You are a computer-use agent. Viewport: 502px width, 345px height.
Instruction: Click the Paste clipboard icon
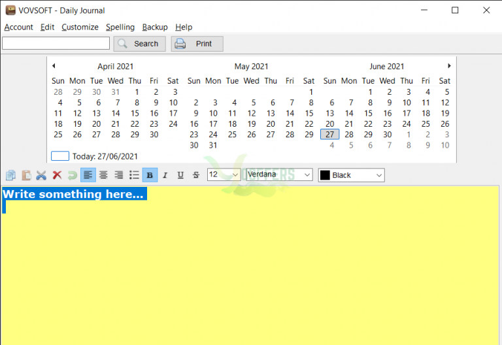[26, 175]
